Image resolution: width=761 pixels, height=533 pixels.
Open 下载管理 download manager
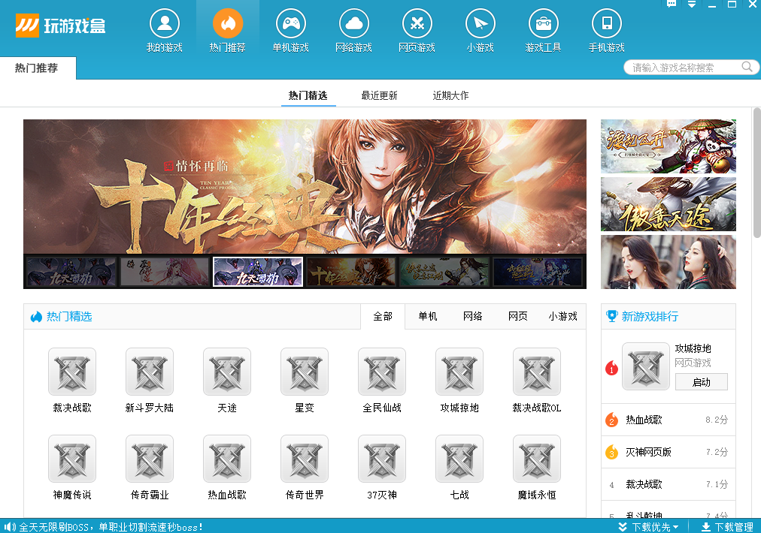[726, 527]
